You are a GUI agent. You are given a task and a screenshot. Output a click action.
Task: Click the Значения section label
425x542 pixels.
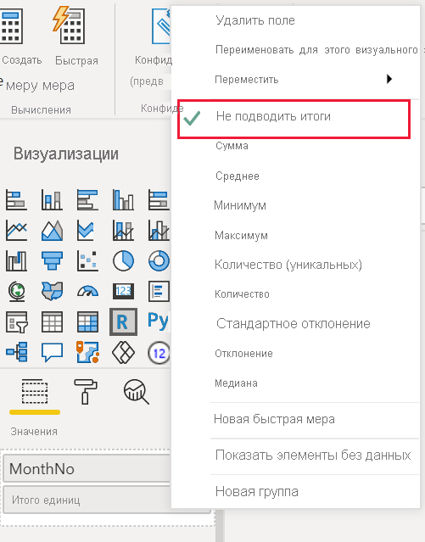[x=34, y=432]
